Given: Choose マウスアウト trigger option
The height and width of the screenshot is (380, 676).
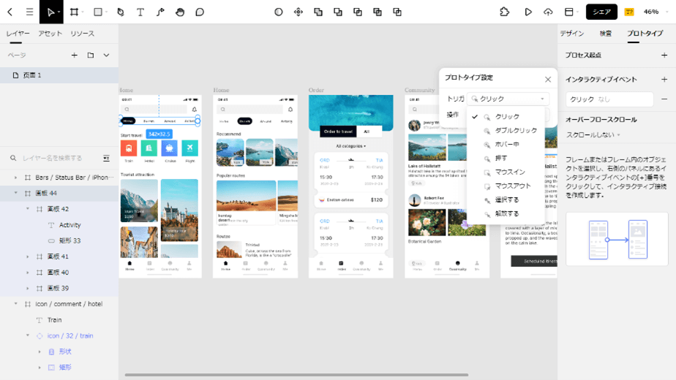Looking at the screenshot, I should [505, 186].
